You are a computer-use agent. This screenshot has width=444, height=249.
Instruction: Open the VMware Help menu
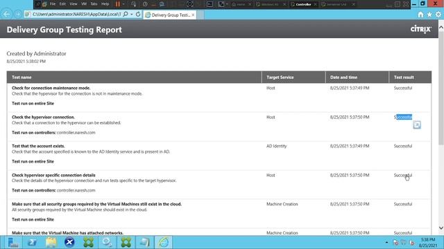[105, 4]
